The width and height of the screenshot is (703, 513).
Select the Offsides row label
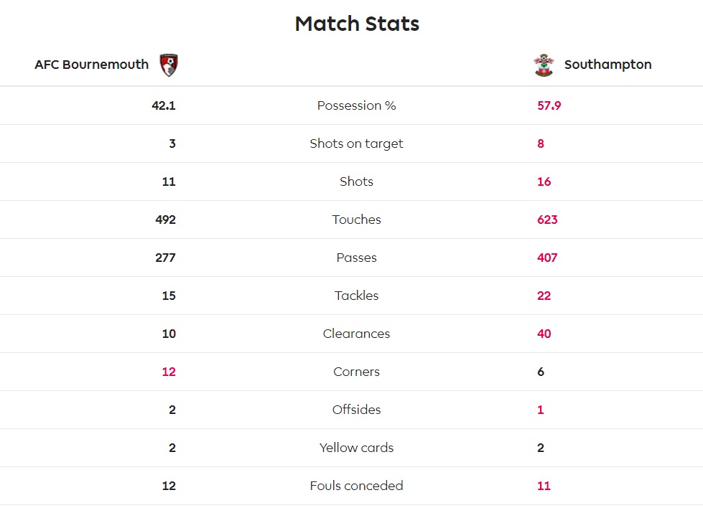[356, 410]
